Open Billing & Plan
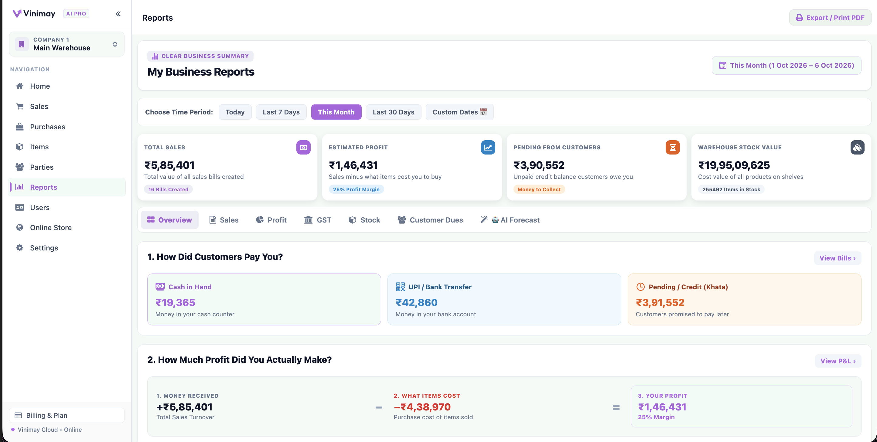 67,415
